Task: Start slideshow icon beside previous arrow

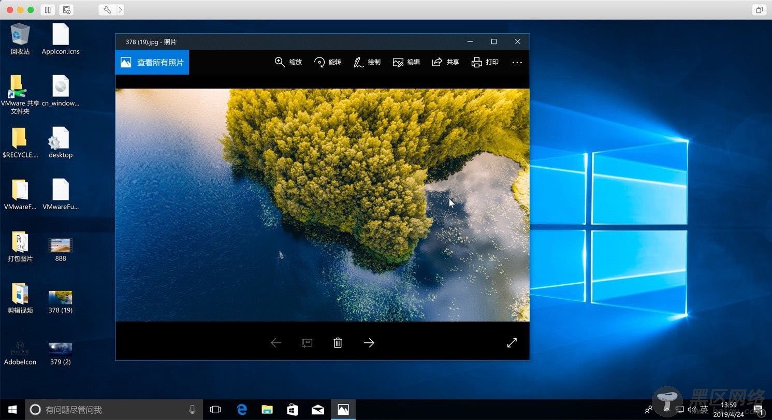Action: coord(307,342)
